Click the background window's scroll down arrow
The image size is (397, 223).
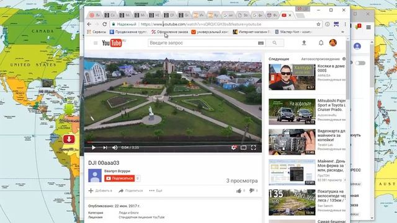tap(372, 218)
